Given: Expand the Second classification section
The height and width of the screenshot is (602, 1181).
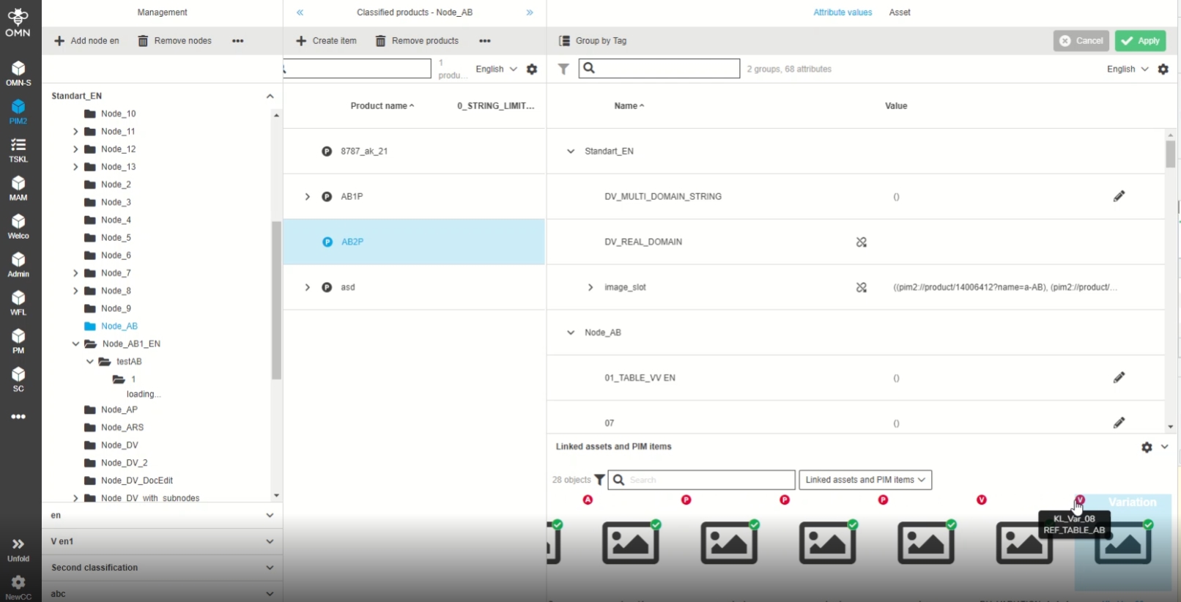Looking at the screenshot, I should [x=270, y=568].
